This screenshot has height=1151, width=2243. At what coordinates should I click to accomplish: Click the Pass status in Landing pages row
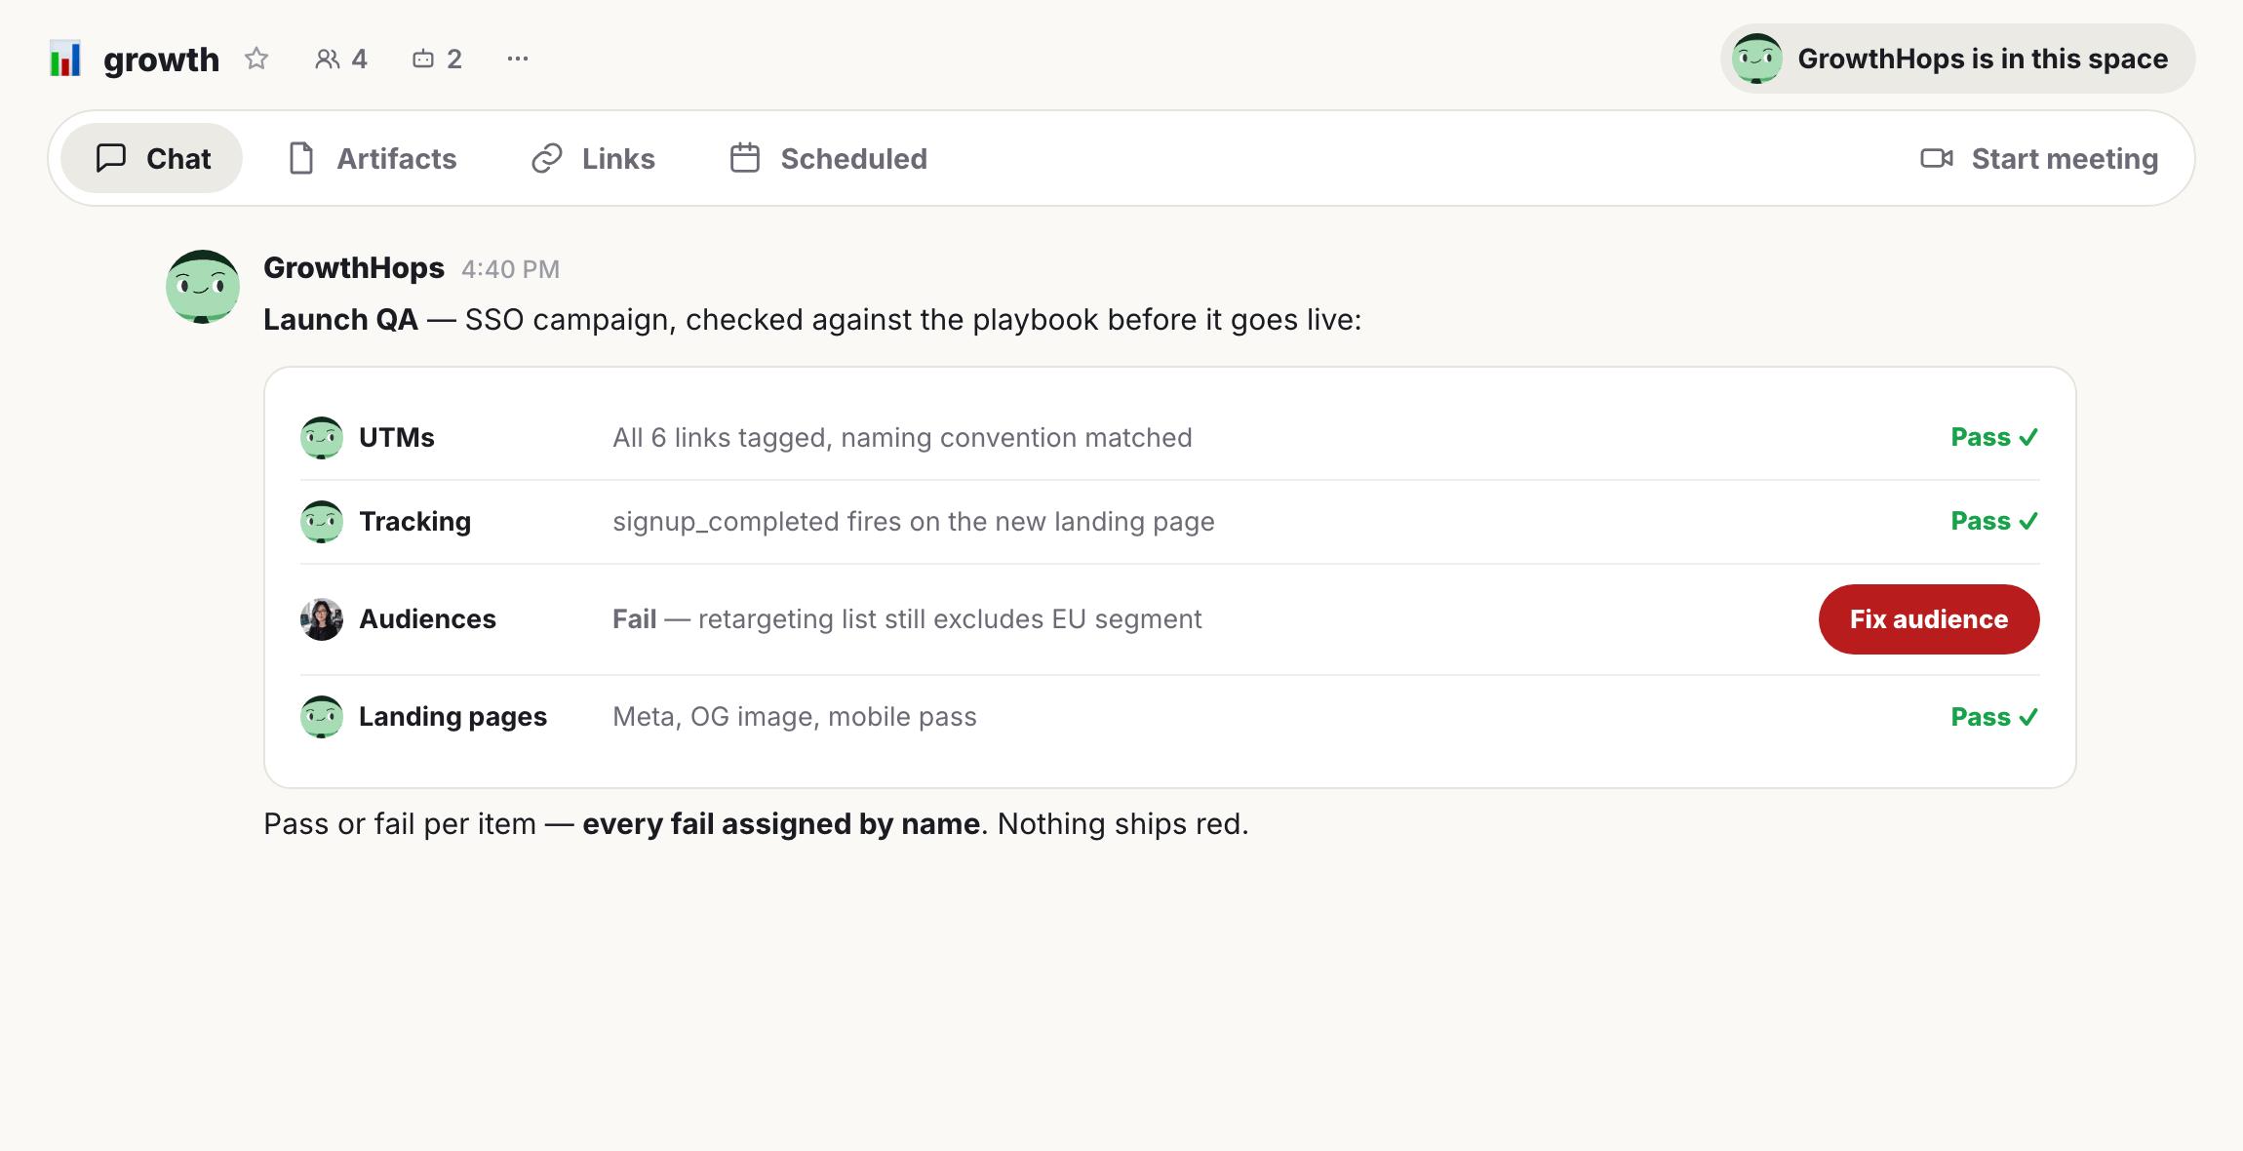pos(1994,717)
